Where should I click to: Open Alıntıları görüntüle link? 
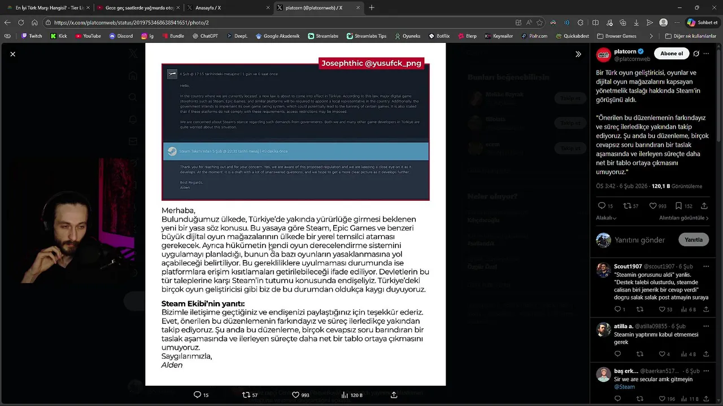[x=683, y=218]
